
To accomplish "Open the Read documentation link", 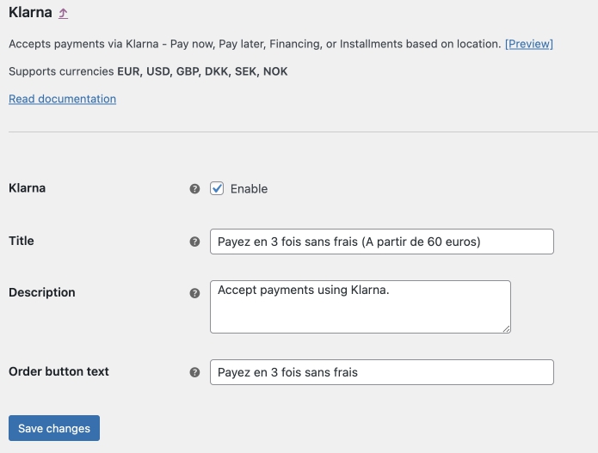I will pyautogui.click(x=63, y=99).
